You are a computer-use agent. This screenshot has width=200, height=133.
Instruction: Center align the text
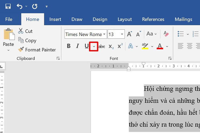point(190,46)
